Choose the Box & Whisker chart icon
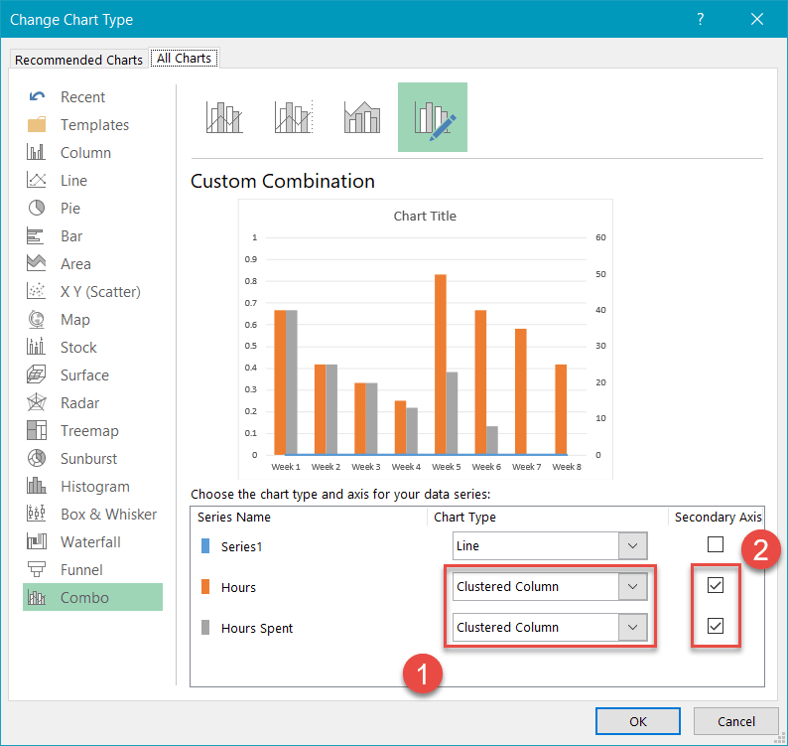 [36, 514]
